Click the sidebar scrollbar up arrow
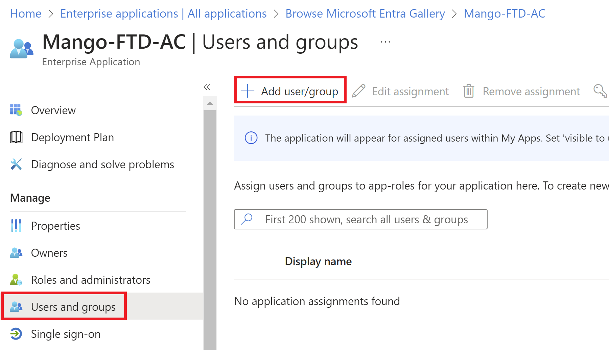 210,103
